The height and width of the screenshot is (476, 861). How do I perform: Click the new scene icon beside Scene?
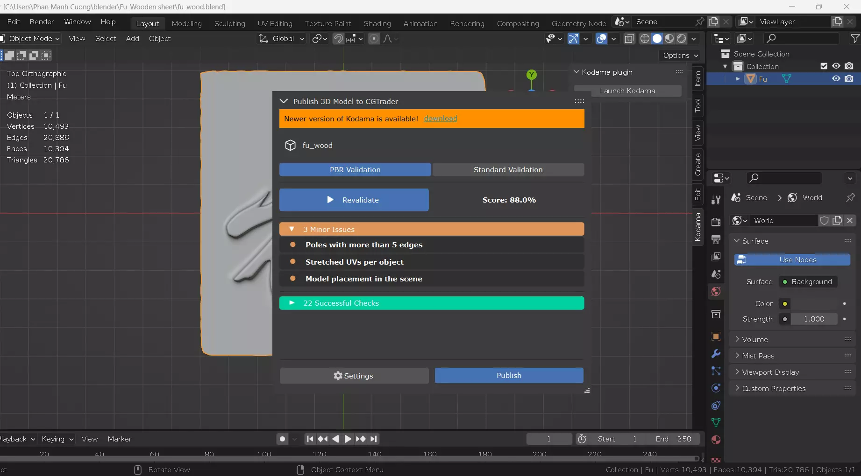713,22
